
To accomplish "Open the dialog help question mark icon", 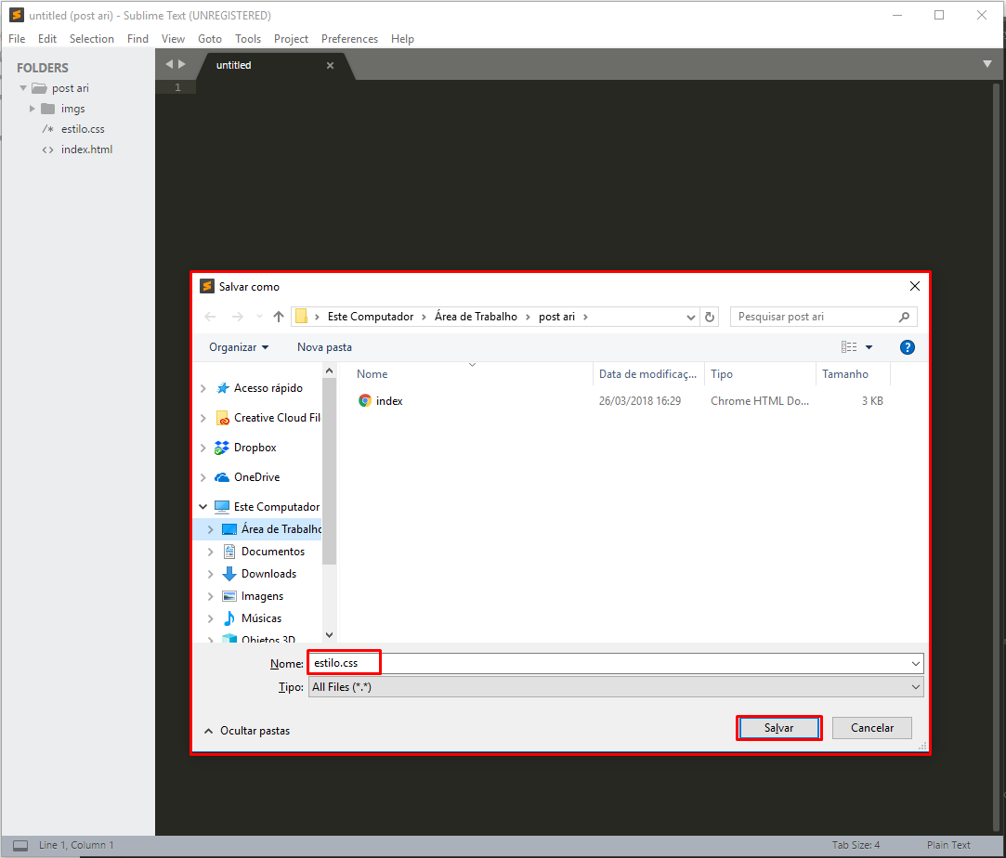I will point(908,347).
